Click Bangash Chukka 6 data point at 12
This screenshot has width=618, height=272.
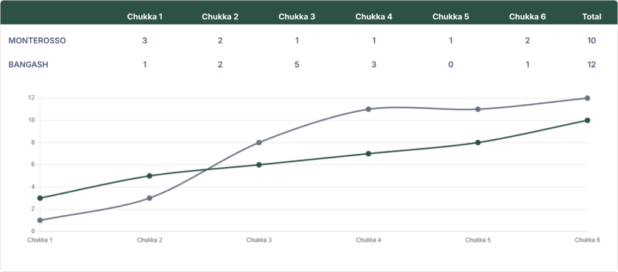(x=587, y=98)
